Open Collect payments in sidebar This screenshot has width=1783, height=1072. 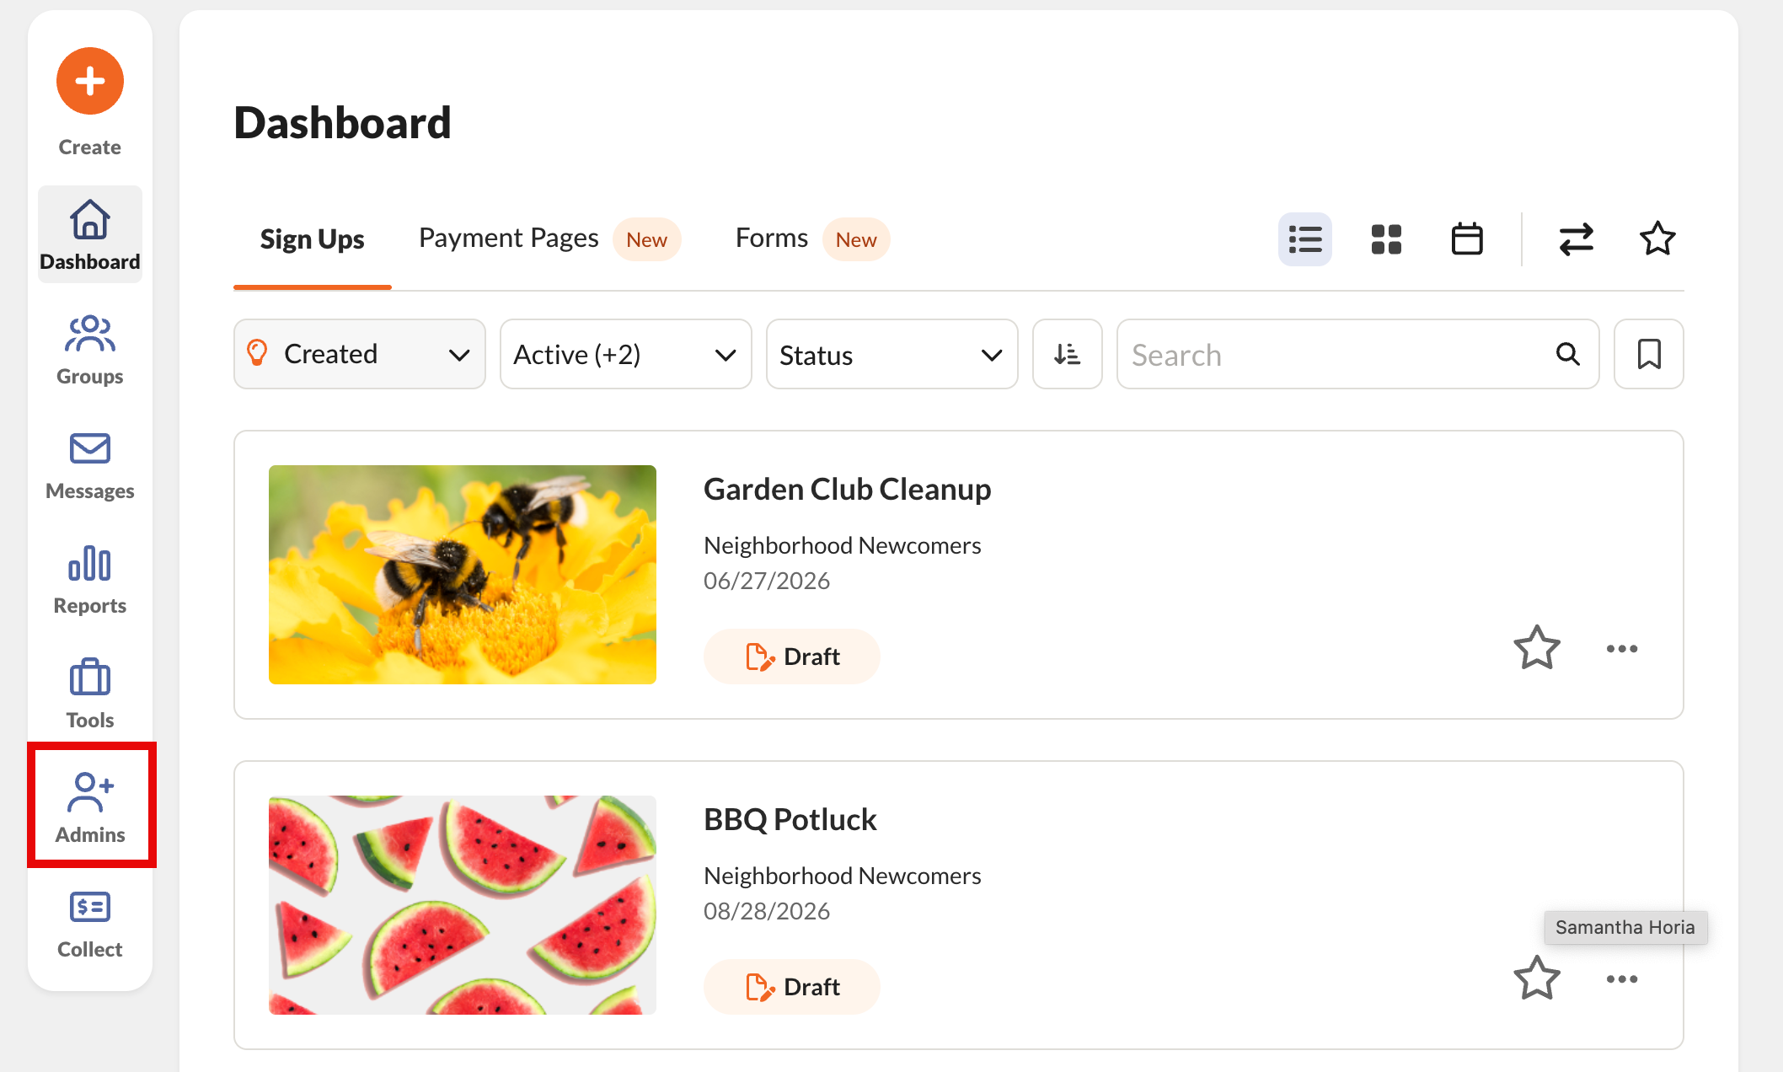click(x=90, y=924)
